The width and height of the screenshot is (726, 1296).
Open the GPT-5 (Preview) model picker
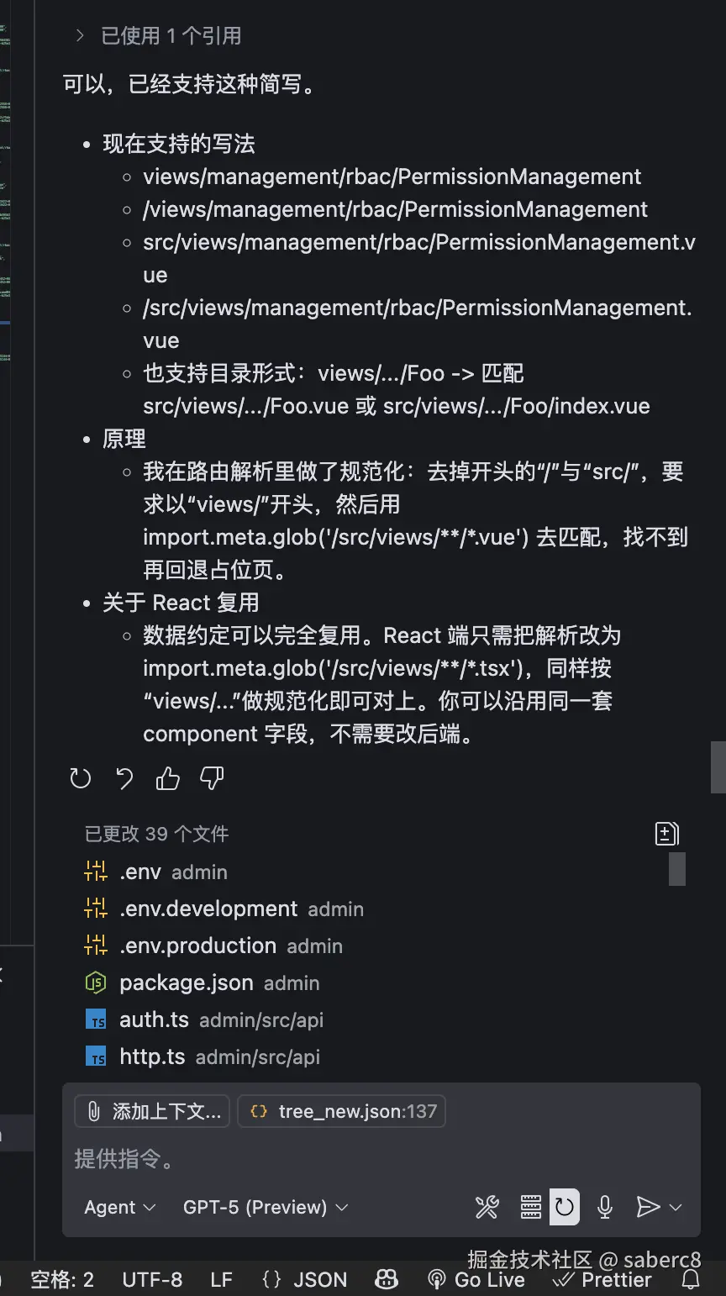tap(266, 1208)
